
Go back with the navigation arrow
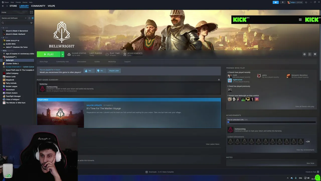click(3, 6)
